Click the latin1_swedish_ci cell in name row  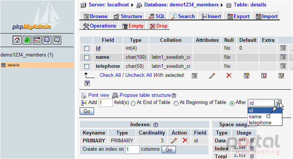coord(171,57)
